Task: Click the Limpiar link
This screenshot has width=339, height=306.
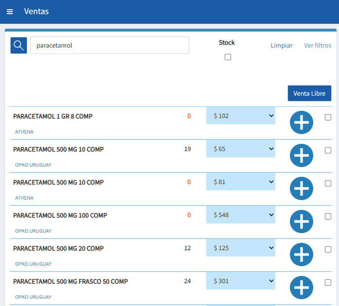Action: tap(282, 46)
